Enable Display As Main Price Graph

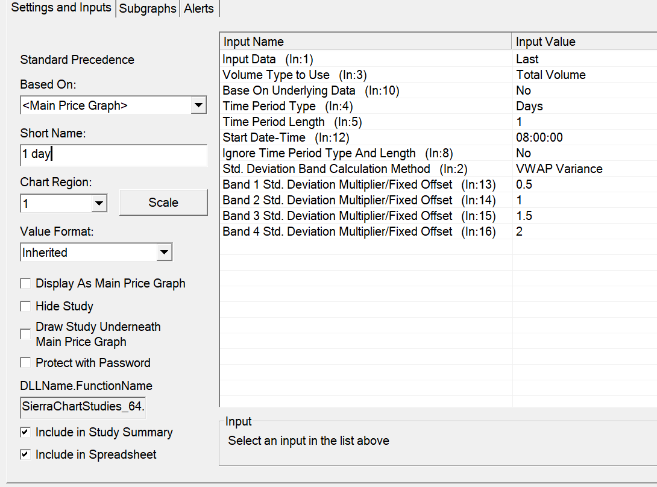coord(25,283)
